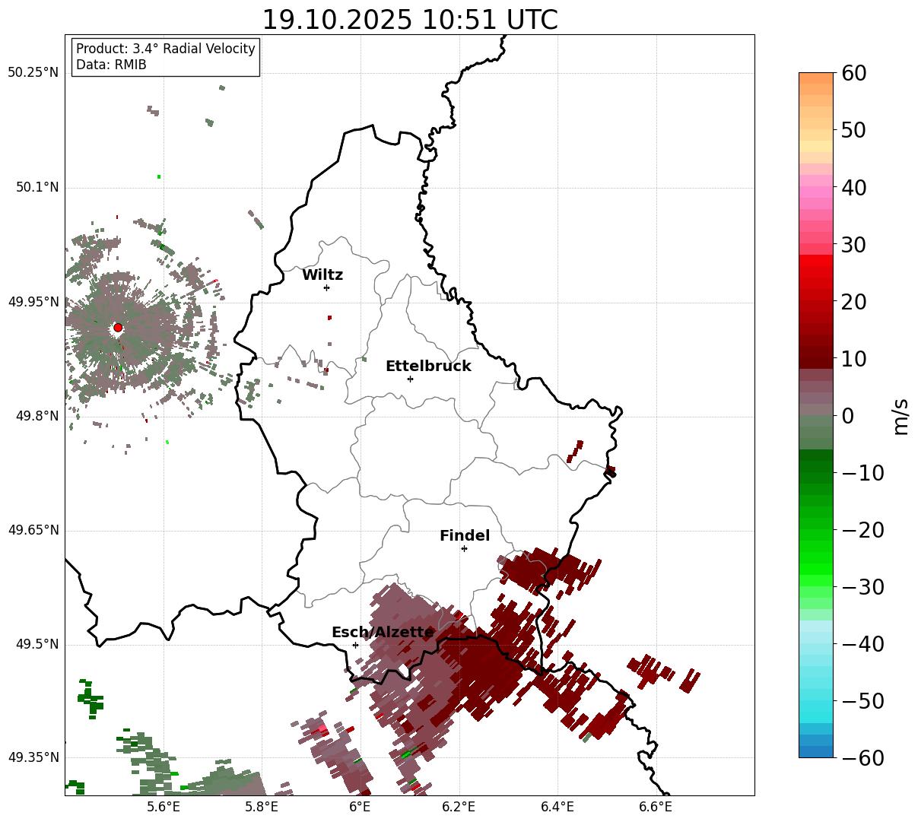Click the Wiltz station cross marker
This screenshot has height=822, width=918.
point(327,287)
